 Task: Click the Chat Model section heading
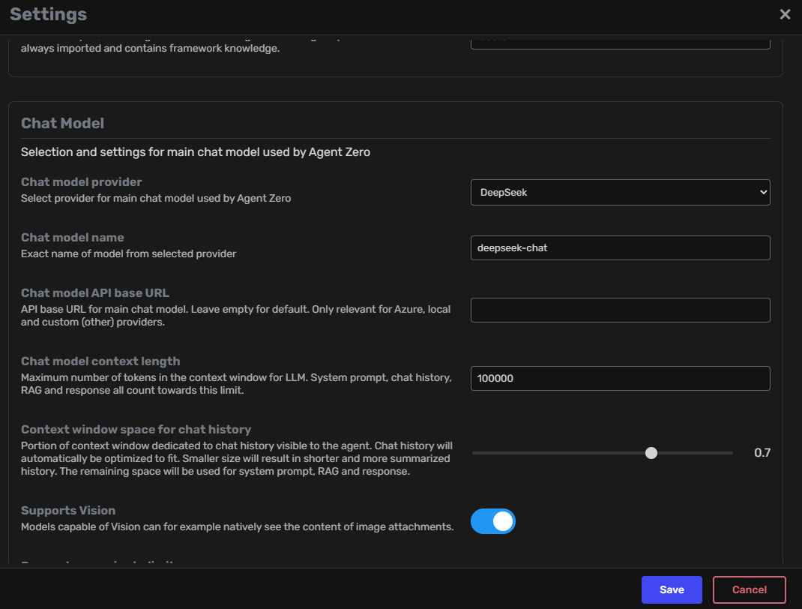click(62, 123)
